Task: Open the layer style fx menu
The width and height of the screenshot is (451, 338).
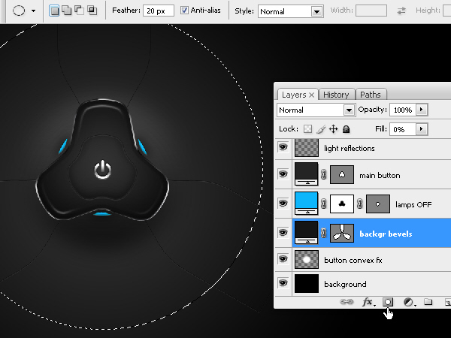Action: click(368, 302)
